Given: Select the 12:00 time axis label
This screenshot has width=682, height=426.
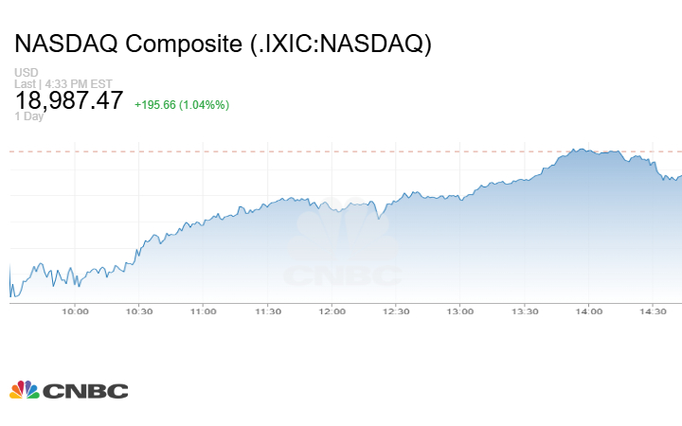Looking at the screenshot, I should (x=332, y=311).
